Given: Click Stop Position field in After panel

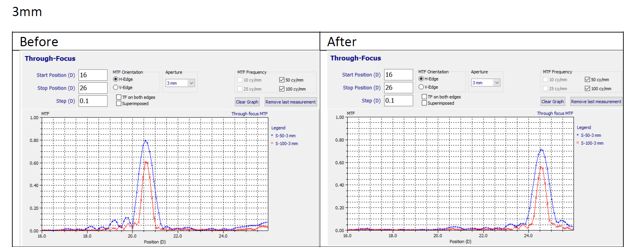Looking at the screenshot, I should 398,88.
